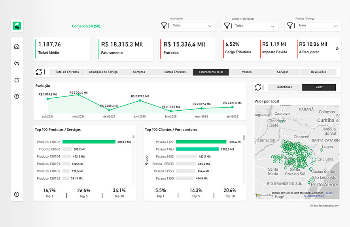Click the Top 100 Produtos scrollbar
Viewport: 350px width, 227px height.
(134, 158)
